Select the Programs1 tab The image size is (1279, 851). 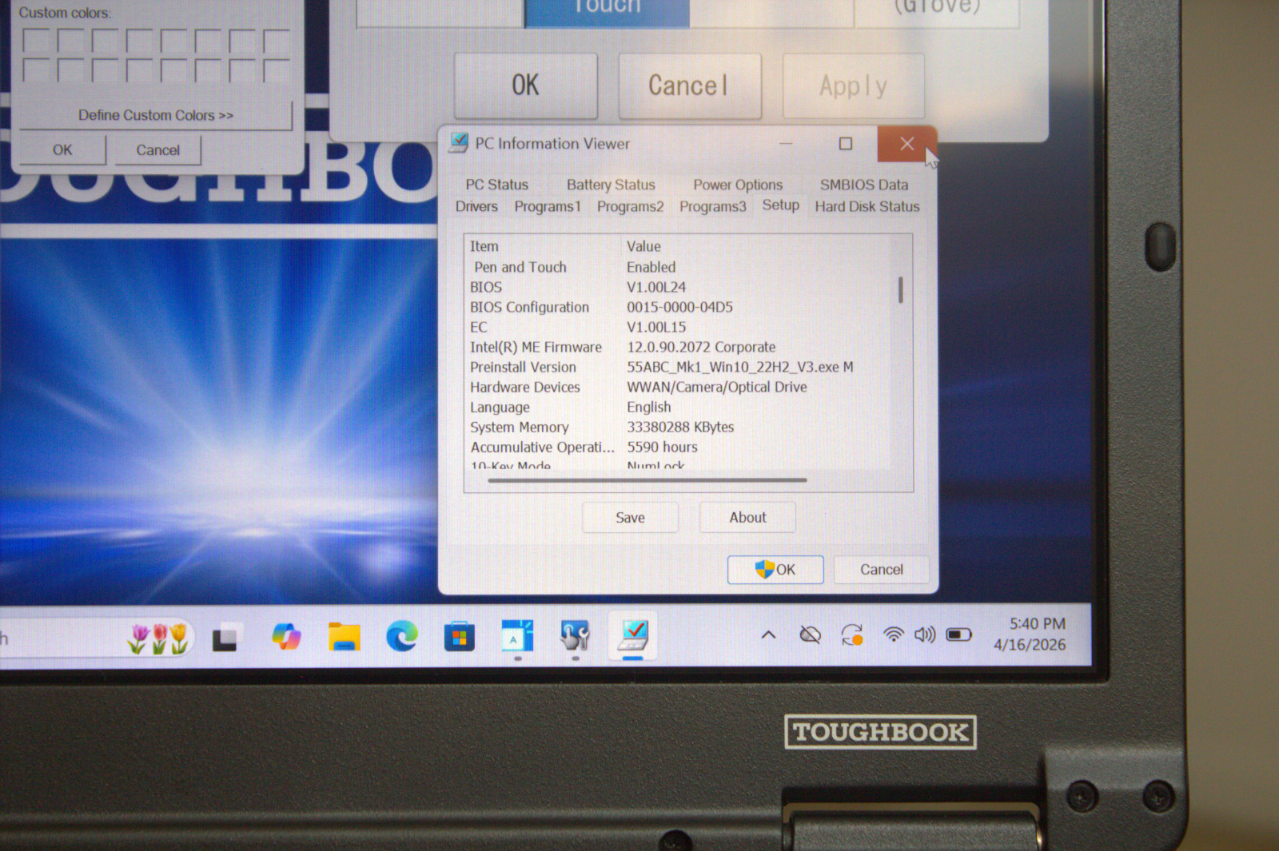click(x=548, y=206)
